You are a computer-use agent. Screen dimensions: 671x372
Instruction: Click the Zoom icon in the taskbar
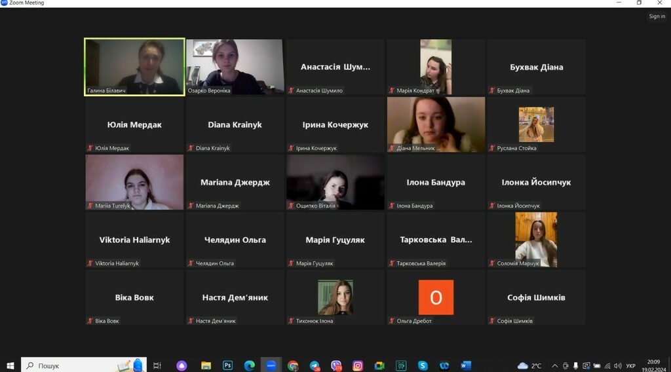pos(271,365)
